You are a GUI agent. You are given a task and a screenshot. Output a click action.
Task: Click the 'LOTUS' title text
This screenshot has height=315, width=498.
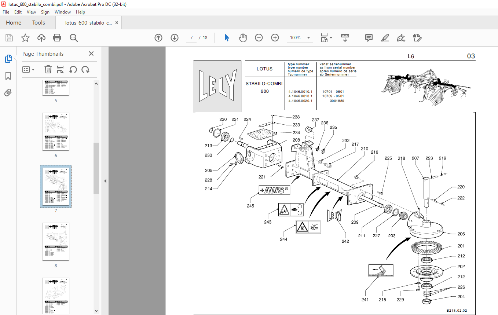tap(264, 69)
